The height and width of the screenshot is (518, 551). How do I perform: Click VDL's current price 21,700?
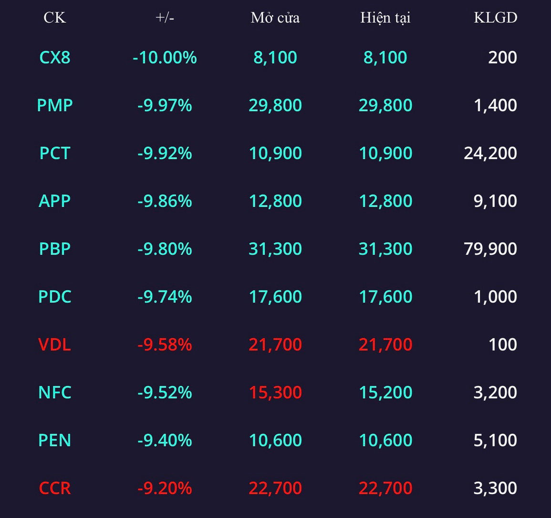[x=385, y=344]
